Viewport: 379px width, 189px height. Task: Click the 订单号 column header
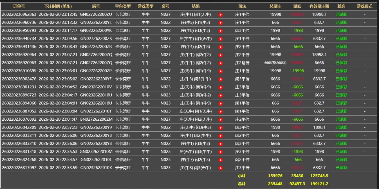coord(19,6)
